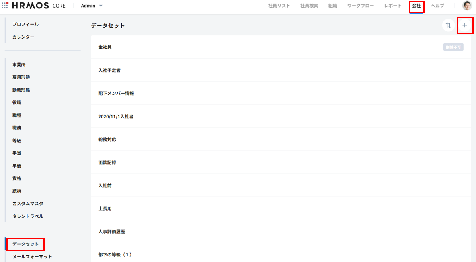Click the plus icon to add dataset
Viewport: 476px width, 262px height.
pyautogui.click(x=465, y=25)
